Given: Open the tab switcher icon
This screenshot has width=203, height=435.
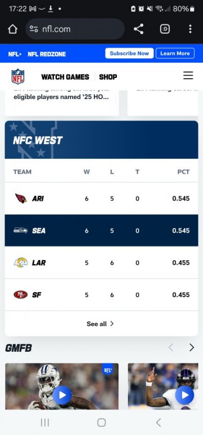Looking at the screenshot, I should 165,29.
